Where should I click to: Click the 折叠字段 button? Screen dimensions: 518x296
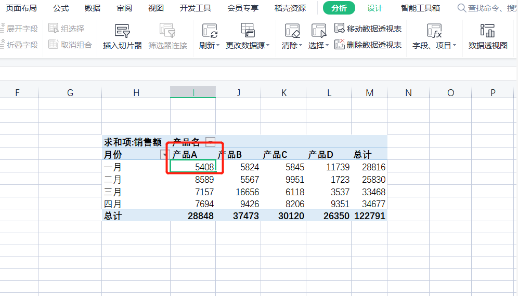[x=19, y=45]
